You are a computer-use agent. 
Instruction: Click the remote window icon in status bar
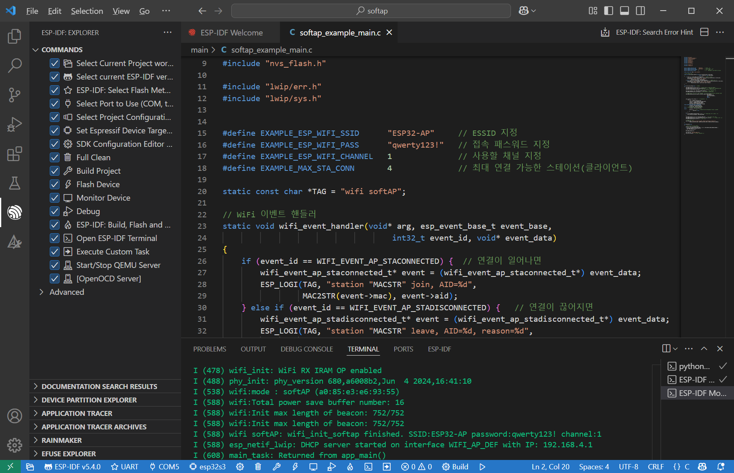pos(10,467)
